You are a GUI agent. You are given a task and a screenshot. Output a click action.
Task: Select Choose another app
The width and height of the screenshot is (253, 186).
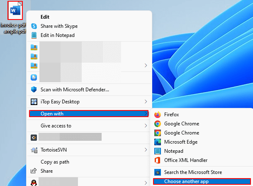coord(202,181)
